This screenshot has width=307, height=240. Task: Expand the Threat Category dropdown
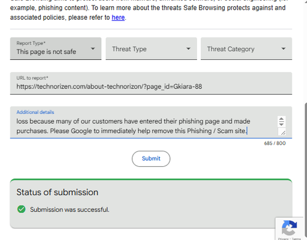[x=246, y=49]
